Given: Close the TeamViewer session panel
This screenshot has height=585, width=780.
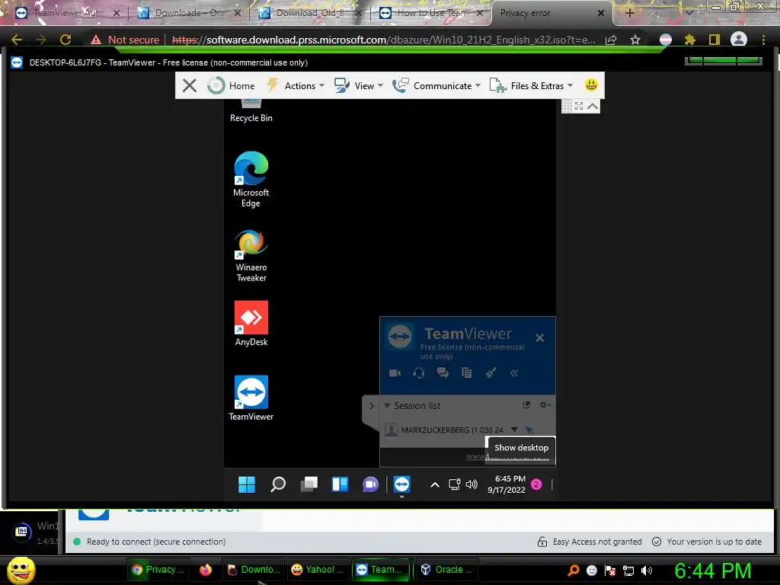Looking at the screenshot, I should (540, 337).
